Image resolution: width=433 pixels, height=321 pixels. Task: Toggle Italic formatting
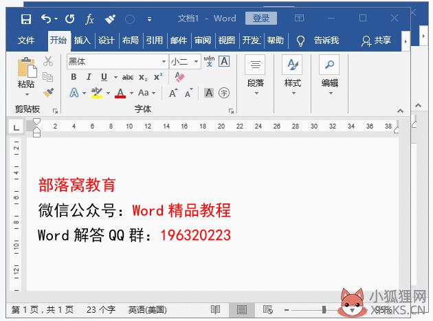89,77
